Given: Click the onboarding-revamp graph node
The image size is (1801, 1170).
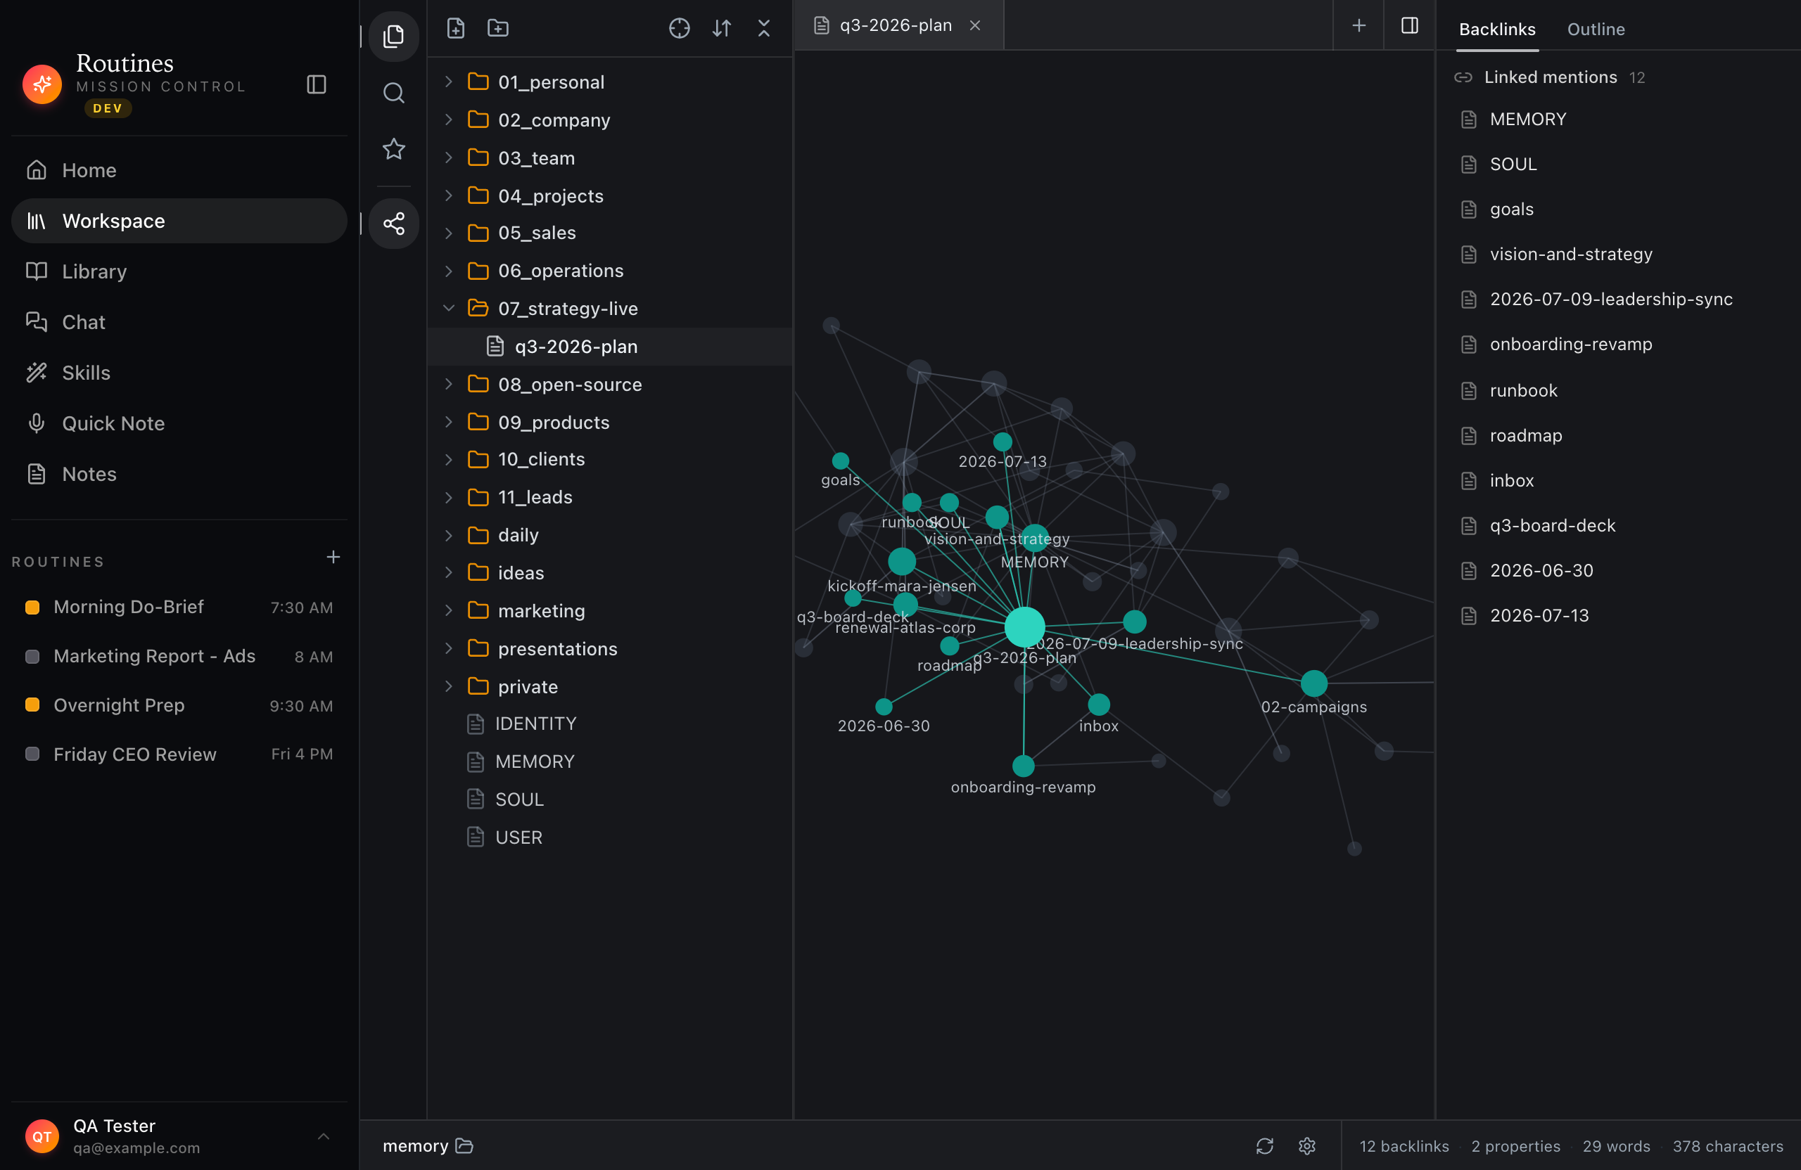Looking at the screenshot, I should [x=1023, y=766].
